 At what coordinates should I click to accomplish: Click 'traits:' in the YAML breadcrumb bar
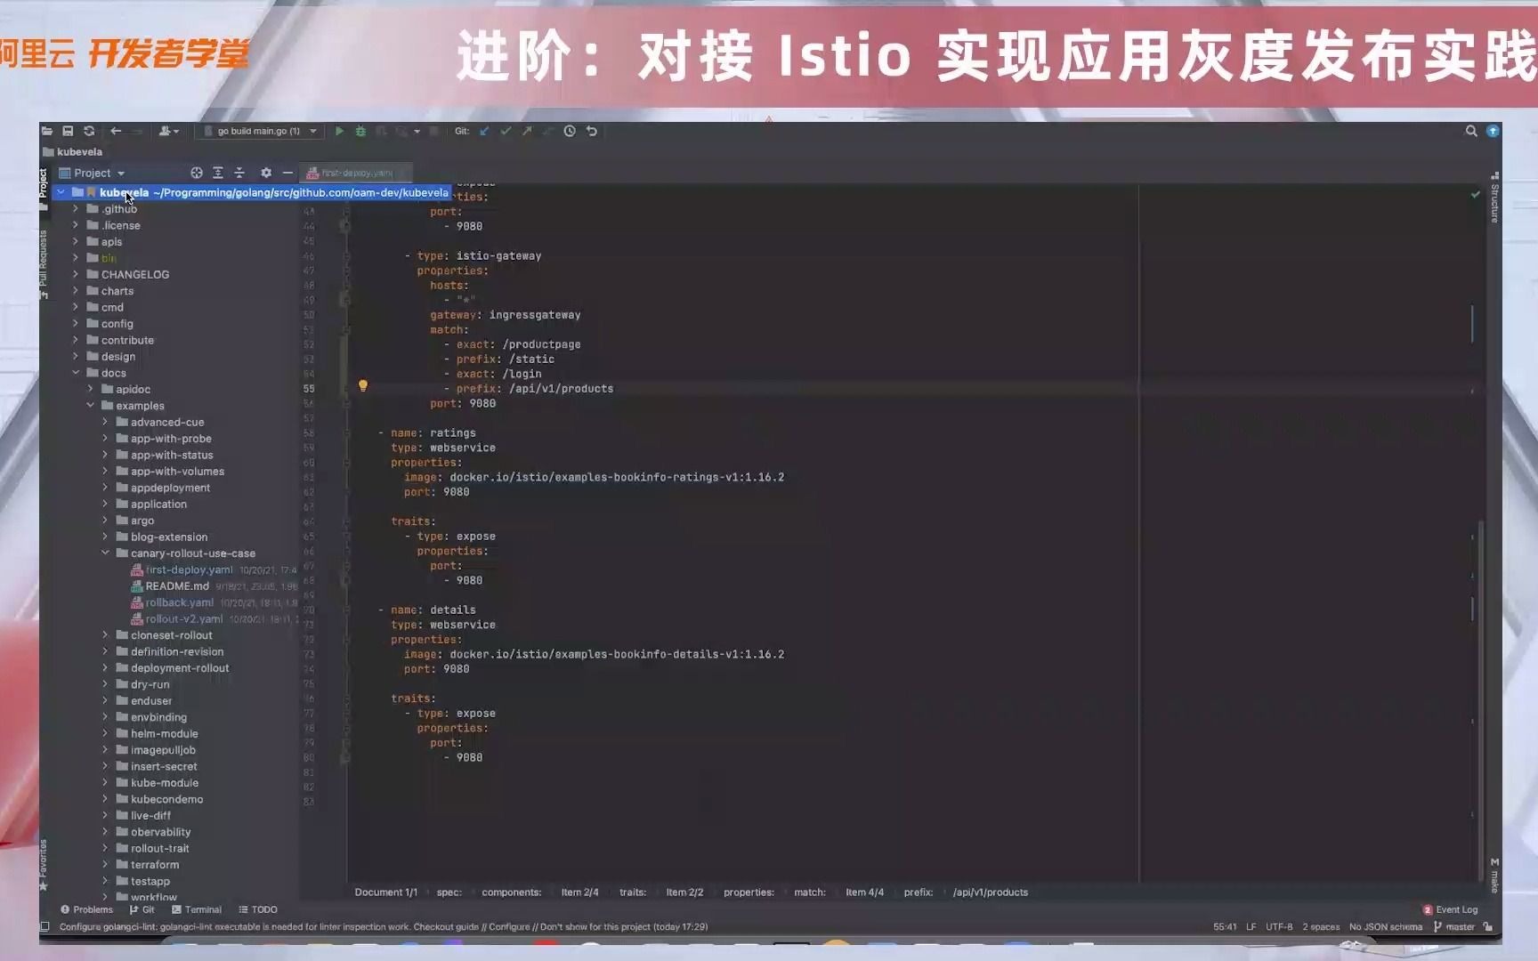(633, 892)
